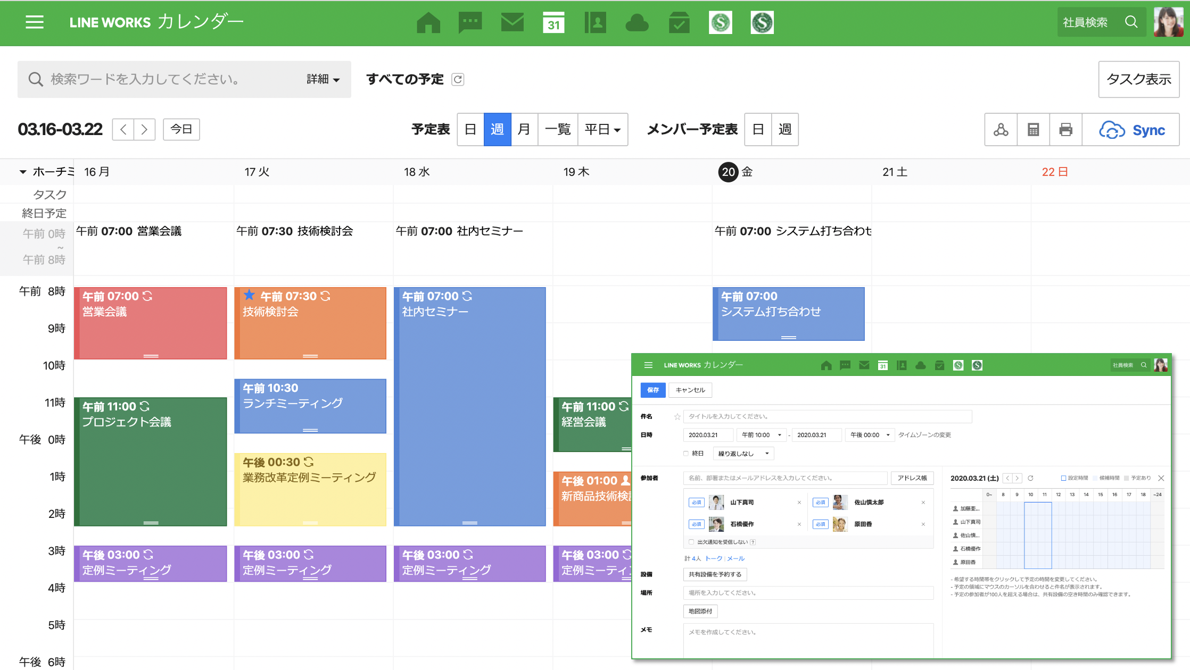1190x670 pixels.
Task: Switch 予定表 to 週 view
Action: (x=497, y=129)
